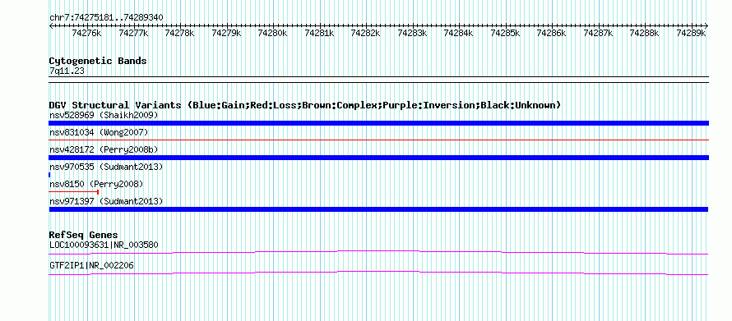Viewport: 732px width, 321px height.
Task: Click the RefSeq Genes track title
Action: click(84, 235)
